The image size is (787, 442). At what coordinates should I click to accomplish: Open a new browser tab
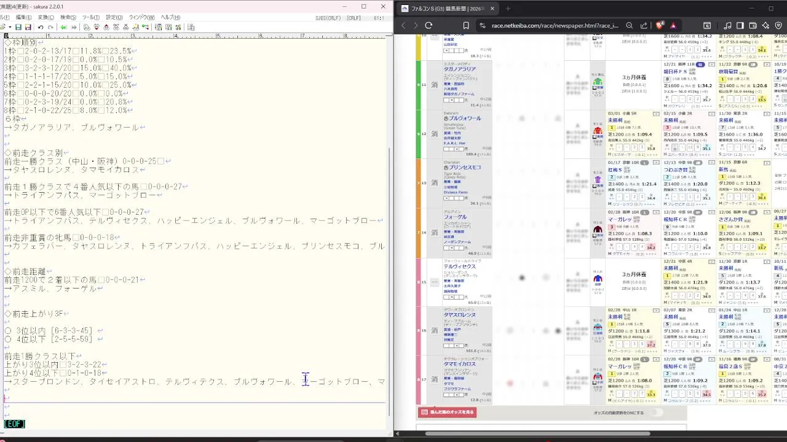click(x=508, y=9)
